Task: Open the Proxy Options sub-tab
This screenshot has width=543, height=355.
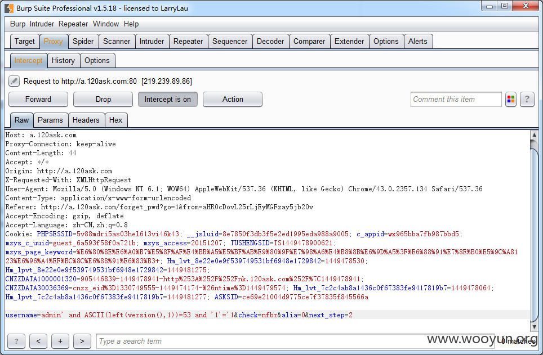Action: point(97,61)
